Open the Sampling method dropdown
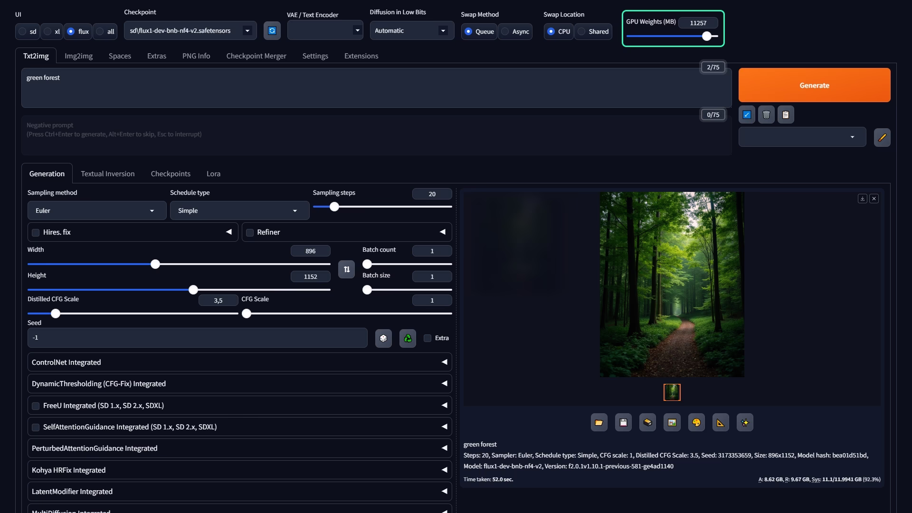 (97, 210)
